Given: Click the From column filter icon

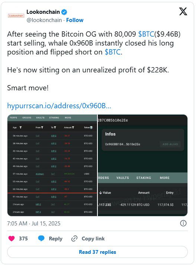Looking at the screenshot, I should 42,127.
